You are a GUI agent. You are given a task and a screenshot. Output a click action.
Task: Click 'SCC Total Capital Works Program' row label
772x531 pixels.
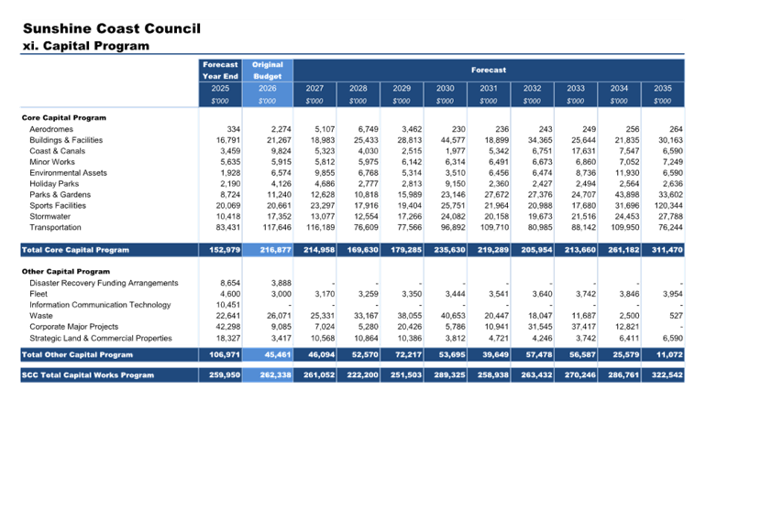click(x=87, y=375)
